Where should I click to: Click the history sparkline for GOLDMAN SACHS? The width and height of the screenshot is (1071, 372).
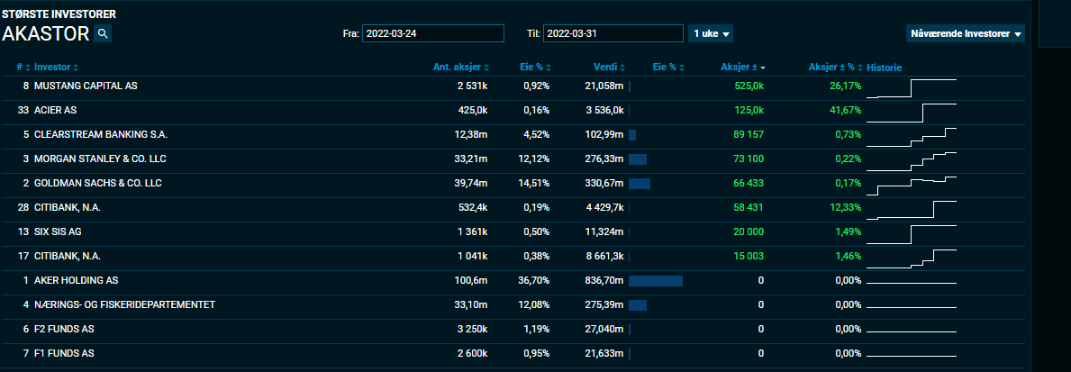point(912,186)
